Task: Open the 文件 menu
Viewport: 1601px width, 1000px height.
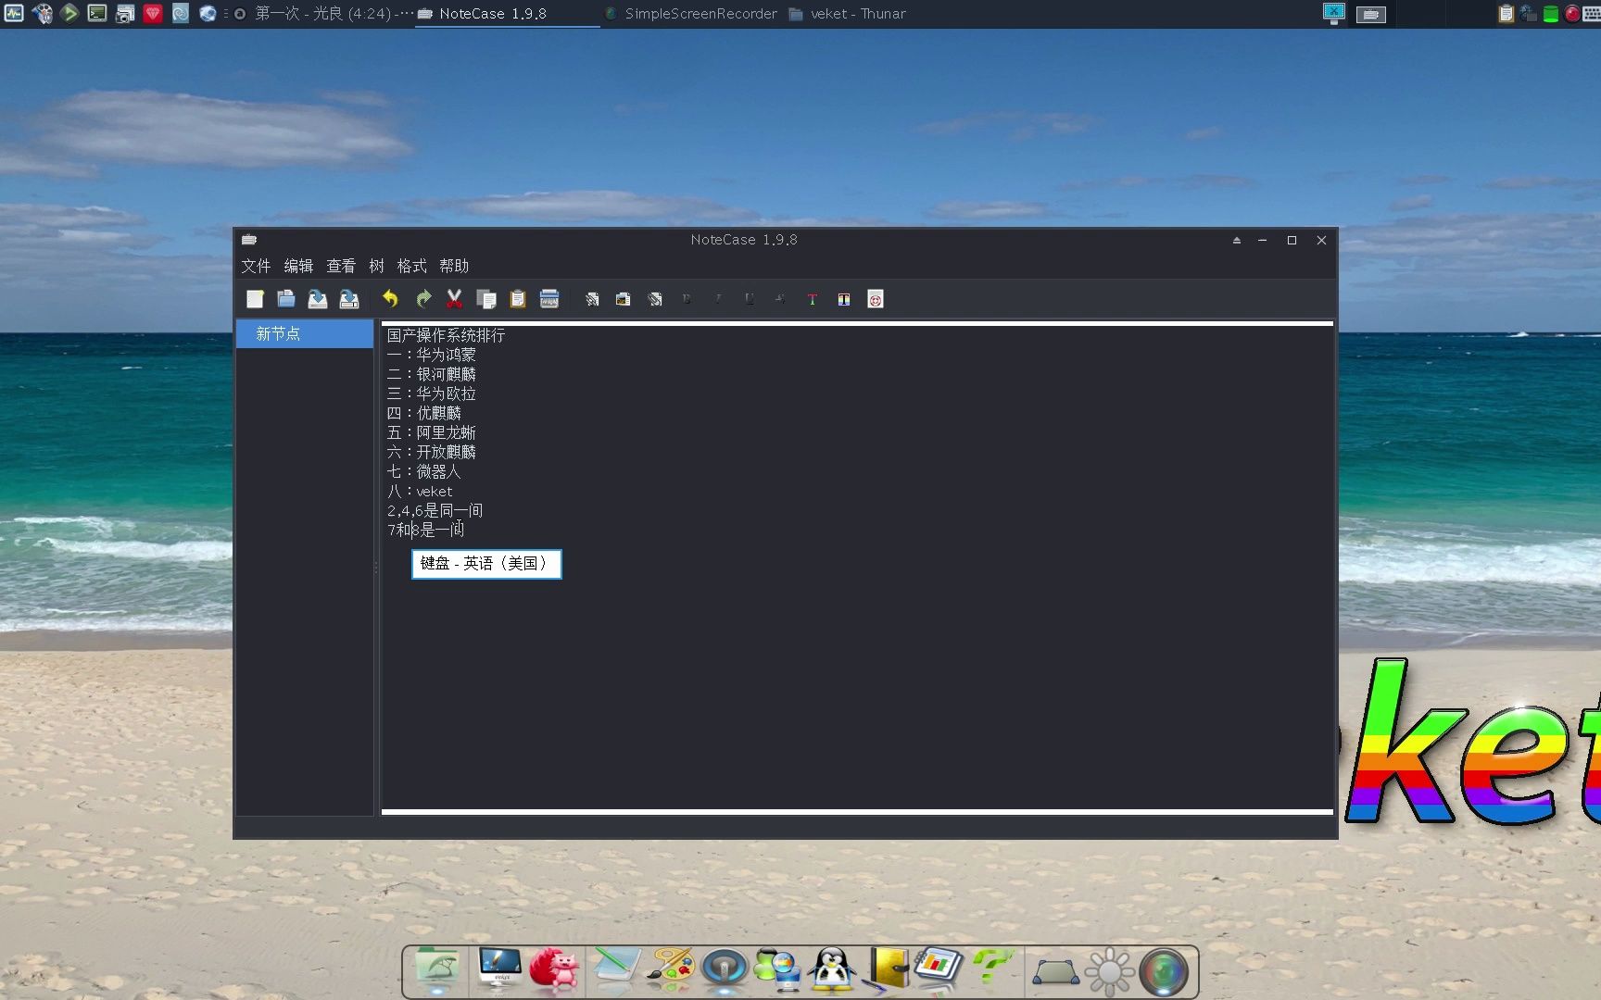Action: (256, 266)
